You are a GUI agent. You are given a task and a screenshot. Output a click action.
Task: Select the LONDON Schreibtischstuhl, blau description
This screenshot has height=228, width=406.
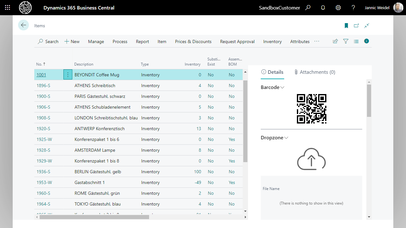(x=106, y=118)
